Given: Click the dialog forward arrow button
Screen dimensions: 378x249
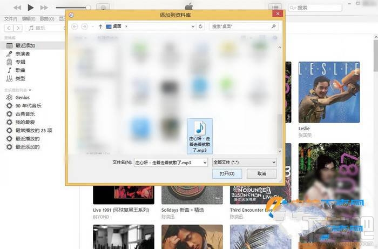Looking at the screenshot, I should 84,26.
